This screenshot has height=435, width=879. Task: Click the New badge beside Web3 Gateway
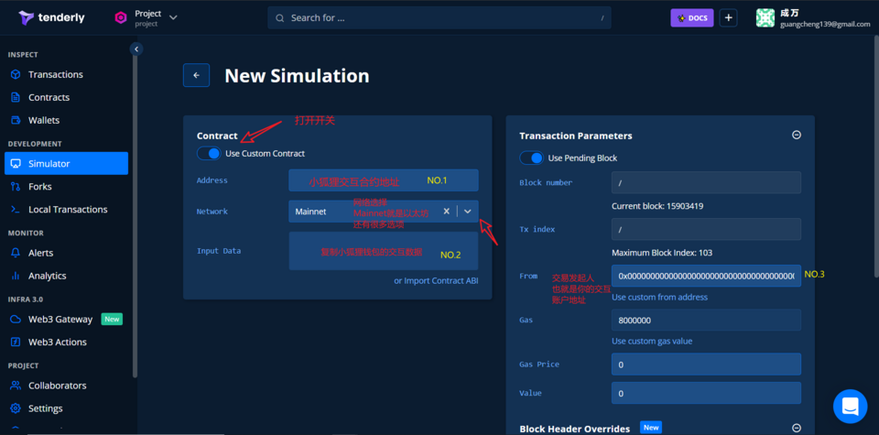pyautogui.click(x=112, y=319)
